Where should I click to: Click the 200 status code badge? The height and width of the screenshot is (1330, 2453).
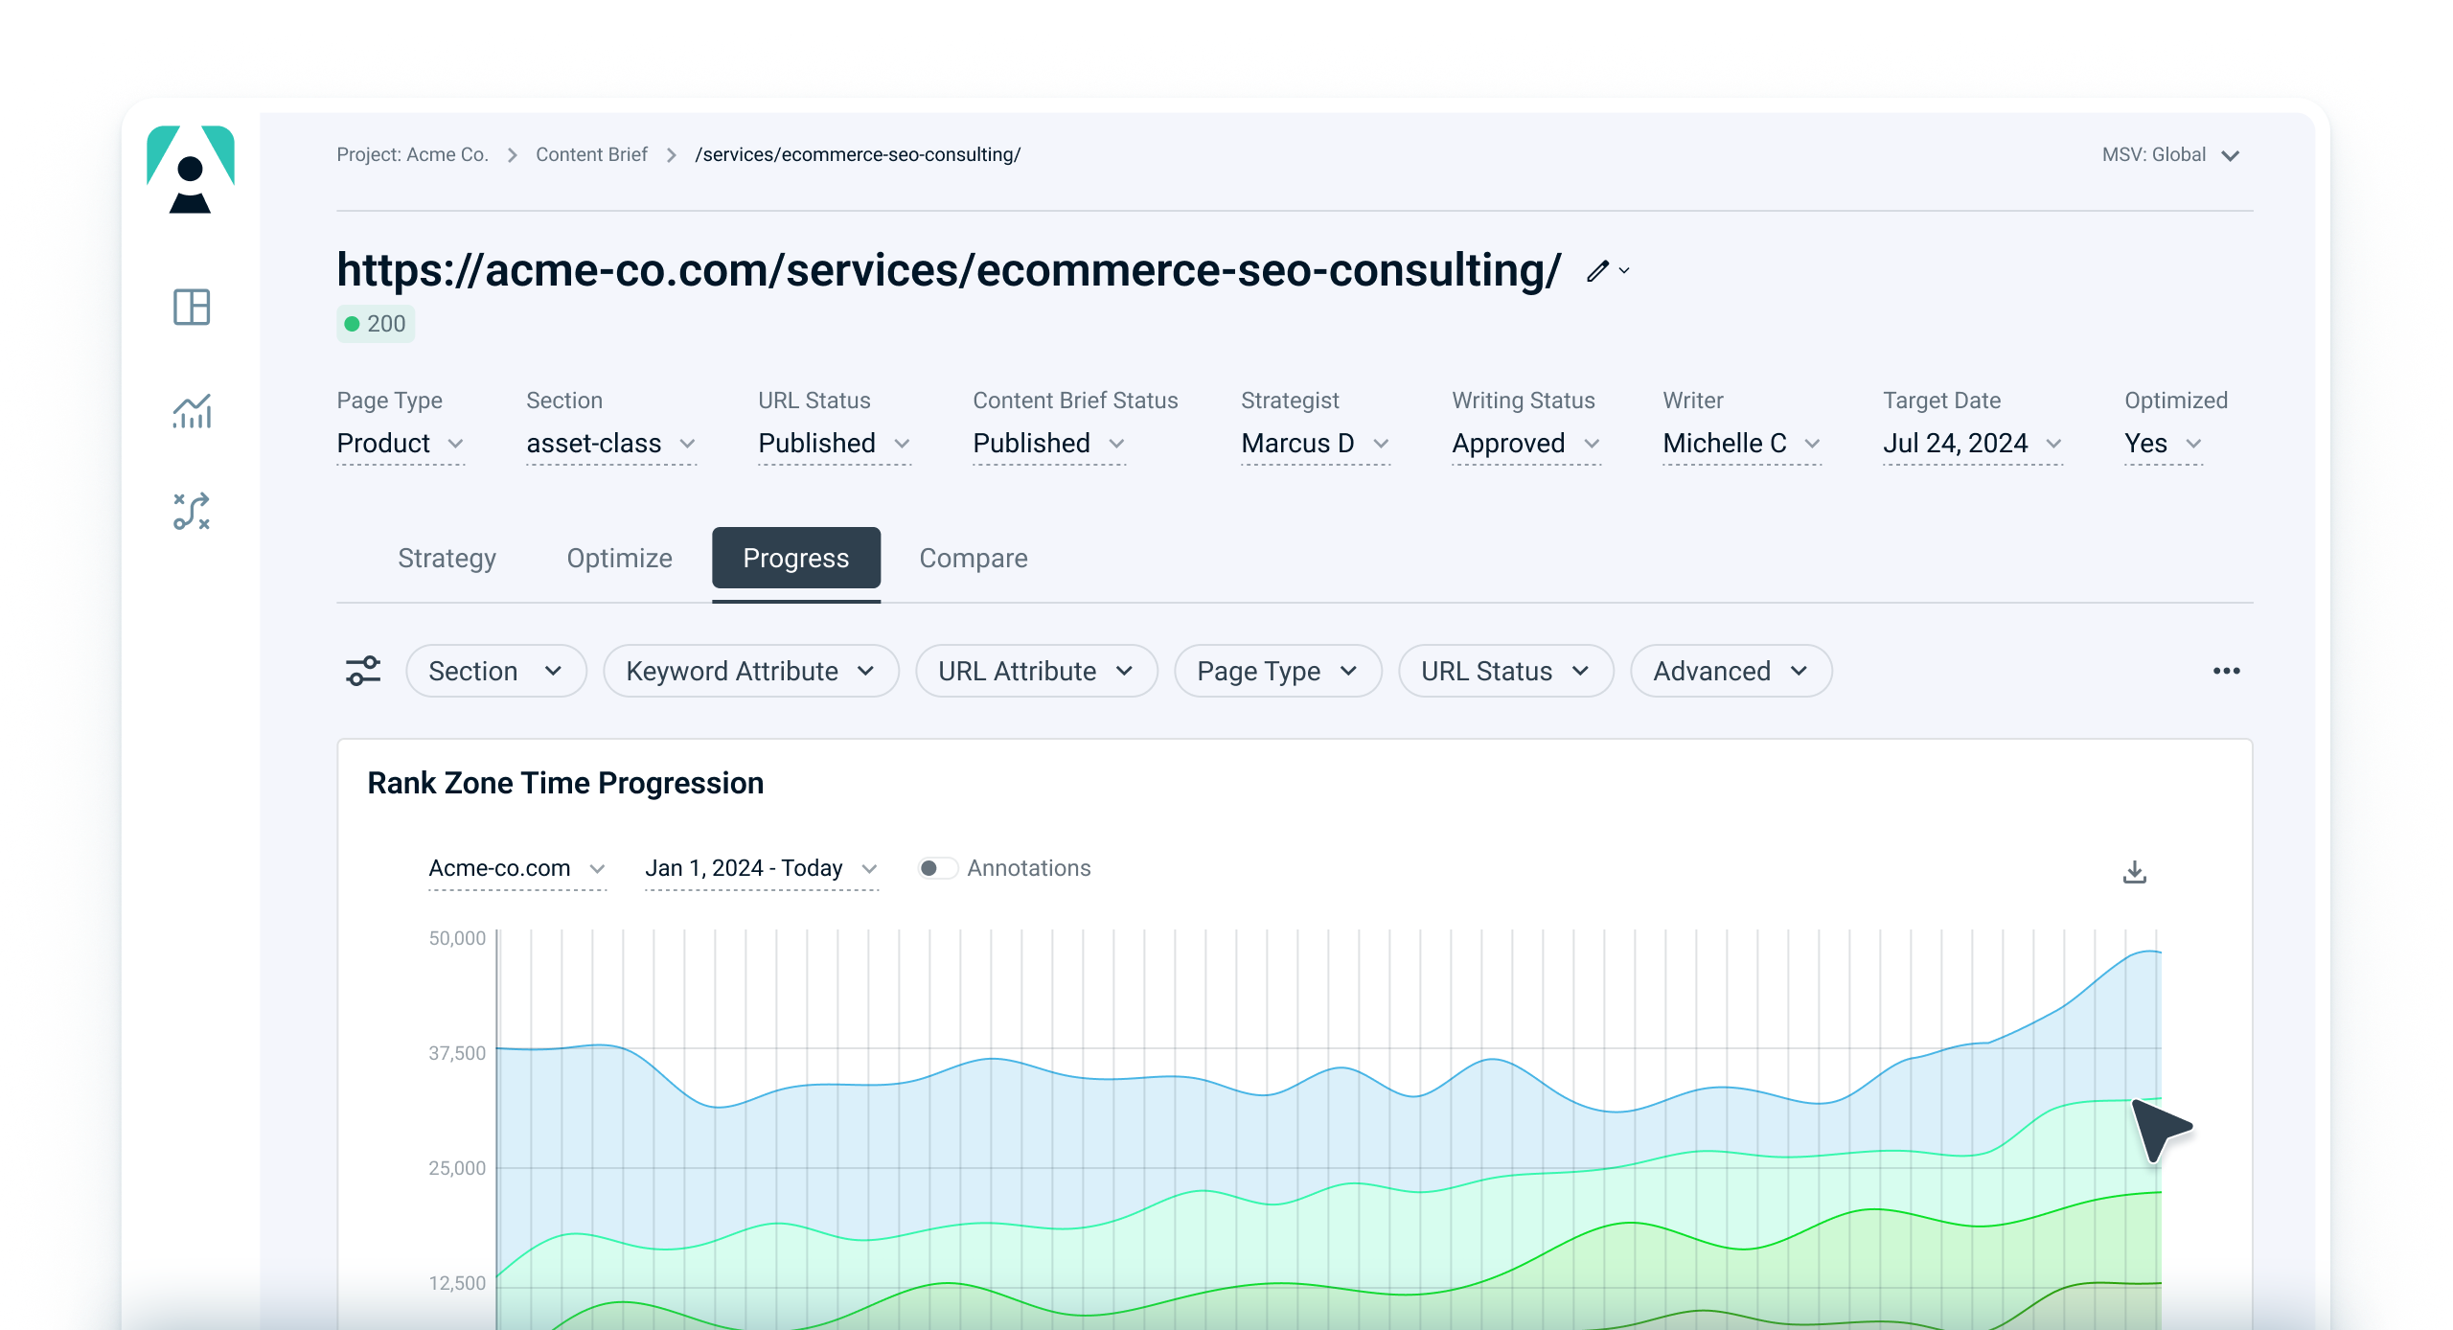376,324
